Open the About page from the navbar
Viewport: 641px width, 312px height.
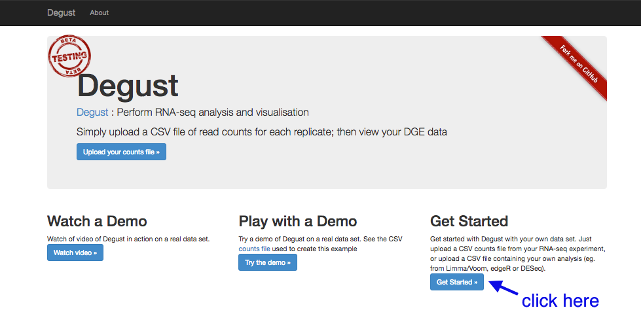coord(100,12)
